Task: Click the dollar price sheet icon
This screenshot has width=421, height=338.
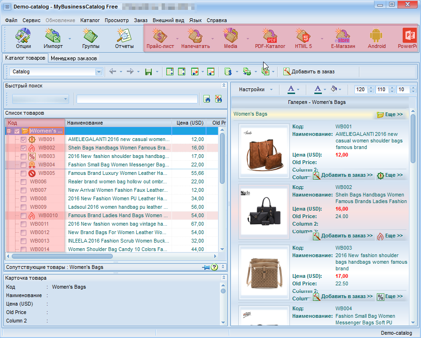Action: (x=228, y=72)
